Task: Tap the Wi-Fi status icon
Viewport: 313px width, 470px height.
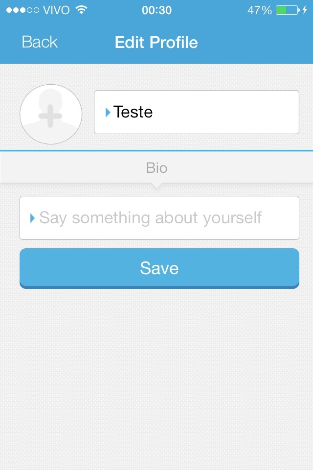Action: [x=81, y=10]
